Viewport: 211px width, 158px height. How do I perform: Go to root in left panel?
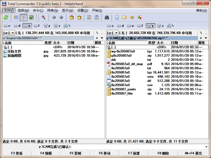point(97,33)
